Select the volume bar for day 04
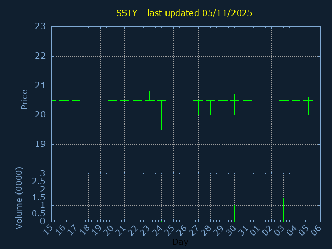332x249 pixels. [x=296, y=207]
